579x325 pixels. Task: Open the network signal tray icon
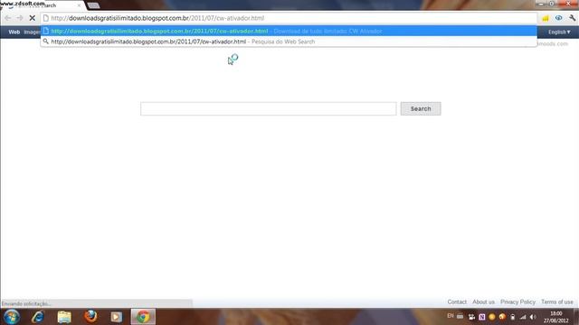click(523, 317)
